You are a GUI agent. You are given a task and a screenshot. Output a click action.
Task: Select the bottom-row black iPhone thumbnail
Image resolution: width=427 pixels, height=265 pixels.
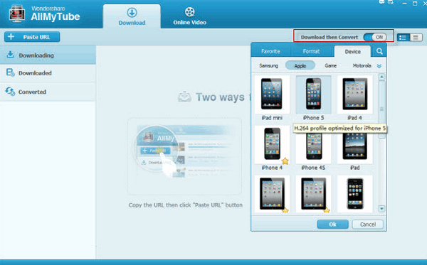(355, 194)
